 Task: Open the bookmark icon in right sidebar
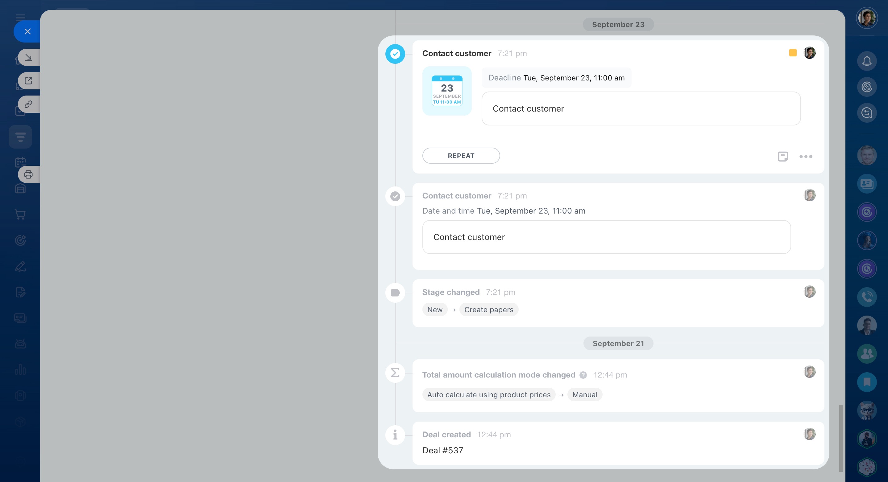click(867, 382)
